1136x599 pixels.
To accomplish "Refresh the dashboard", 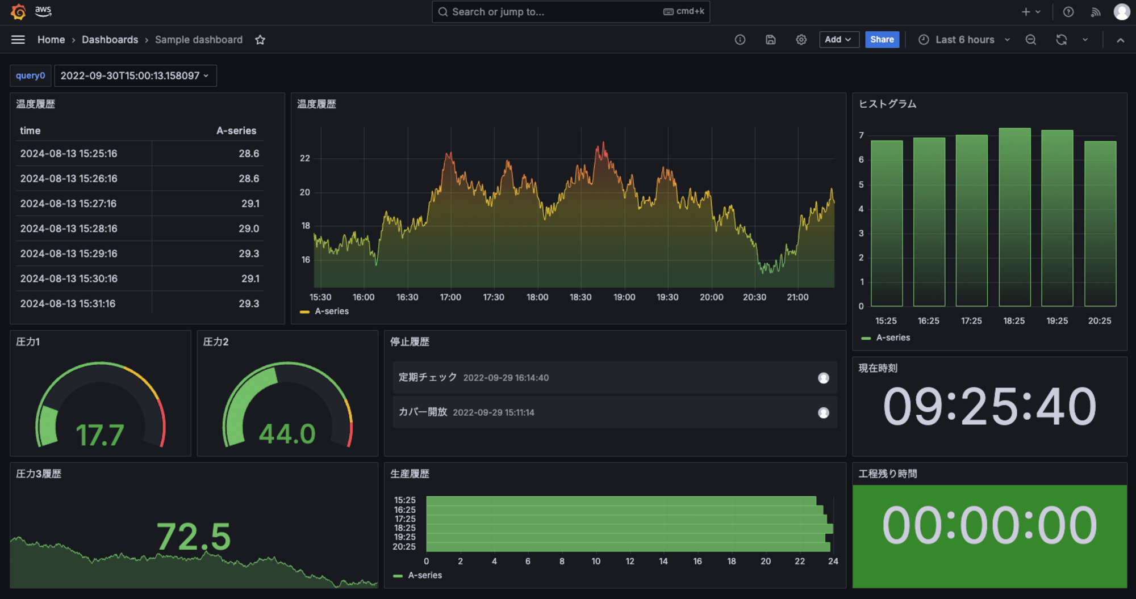I will click(x=1062, y=40).
